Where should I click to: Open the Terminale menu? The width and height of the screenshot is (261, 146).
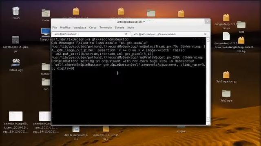click(106, 28)
